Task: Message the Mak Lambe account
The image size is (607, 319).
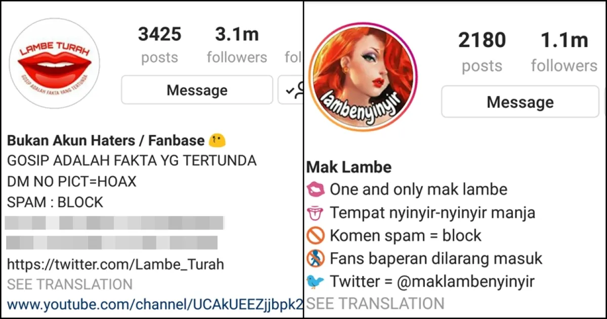Action: [520, 102]
